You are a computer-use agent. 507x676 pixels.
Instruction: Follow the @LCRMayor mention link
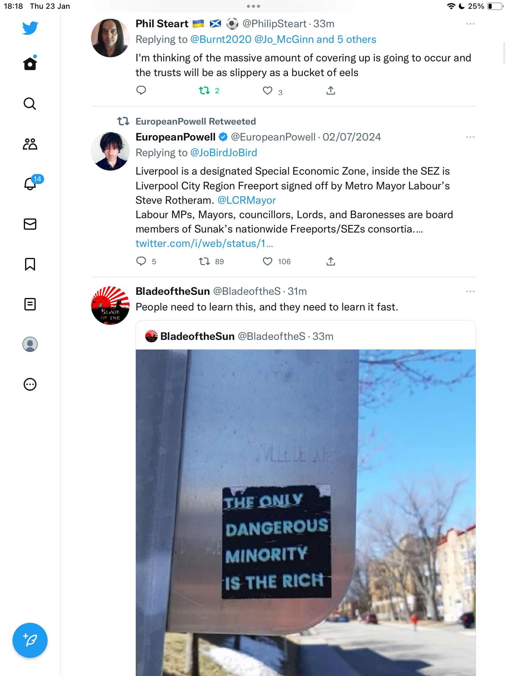247,200
